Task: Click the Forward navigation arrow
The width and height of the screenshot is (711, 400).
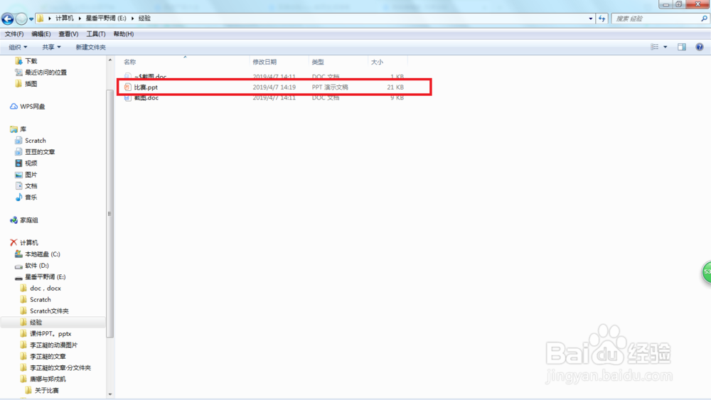Action: tap(21, 18)
